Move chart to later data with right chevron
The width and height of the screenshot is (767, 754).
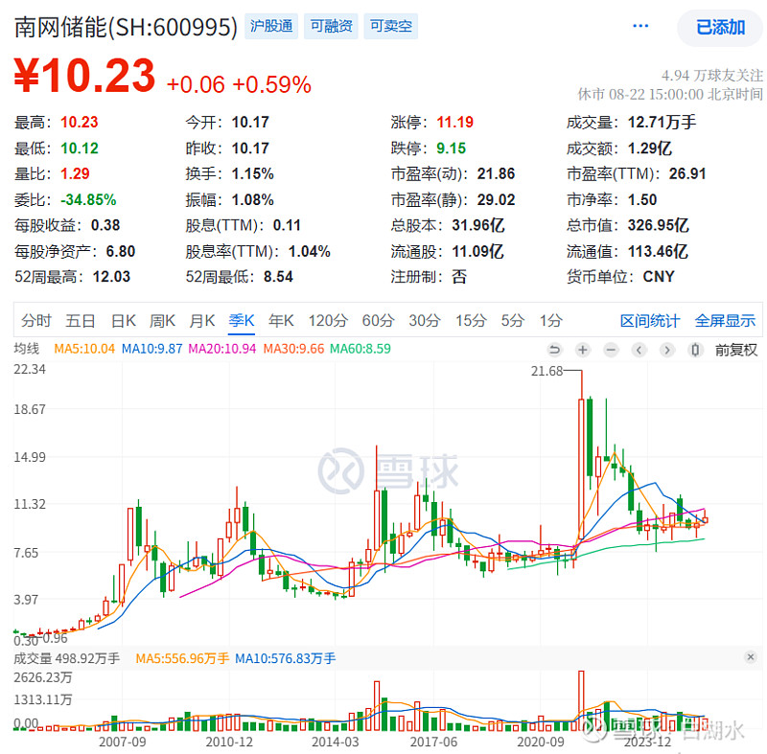click(x=667, y=350)
